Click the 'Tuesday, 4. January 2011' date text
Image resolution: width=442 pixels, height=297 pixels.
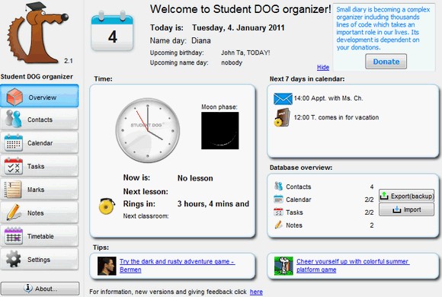click(x=239, y=27)
